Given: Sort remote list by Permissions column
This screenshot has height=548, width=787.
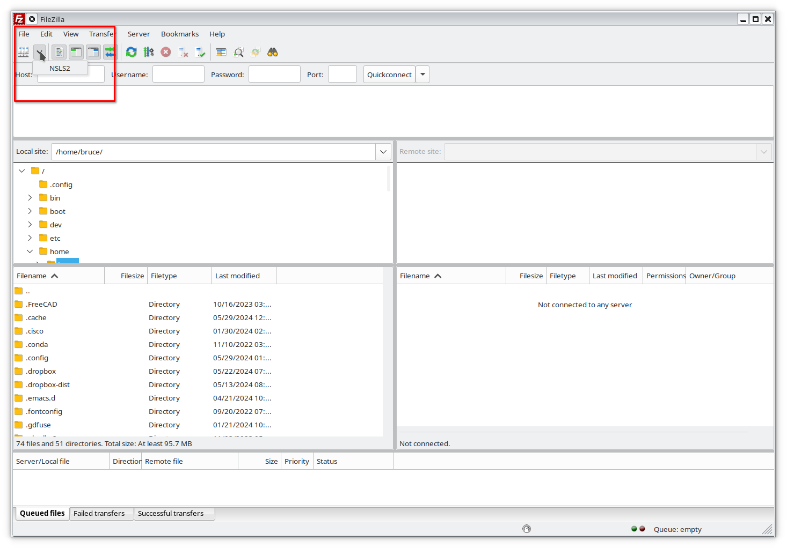Looking at the screenshot, I should [x=665, y=276].
